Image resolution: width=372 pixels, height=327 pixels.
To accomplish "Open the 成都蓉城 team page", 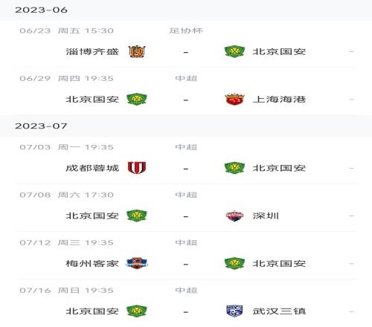I will coord(92,168).
